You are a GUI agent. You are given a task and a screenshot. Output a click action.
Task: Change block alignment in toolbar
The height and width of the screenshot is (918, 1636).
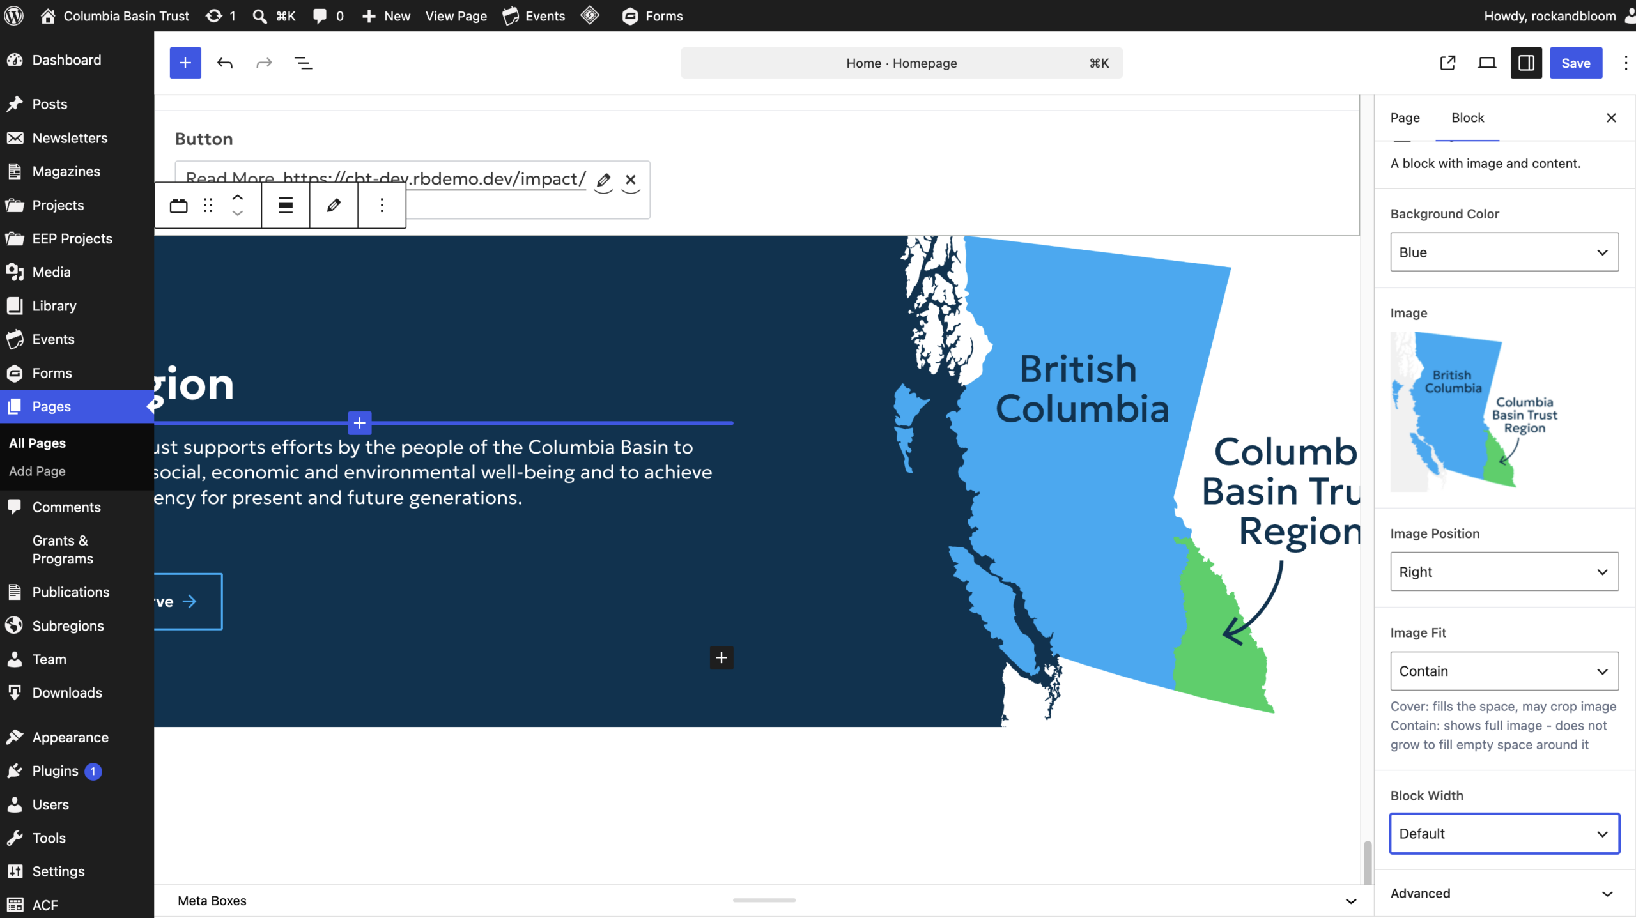286,205
